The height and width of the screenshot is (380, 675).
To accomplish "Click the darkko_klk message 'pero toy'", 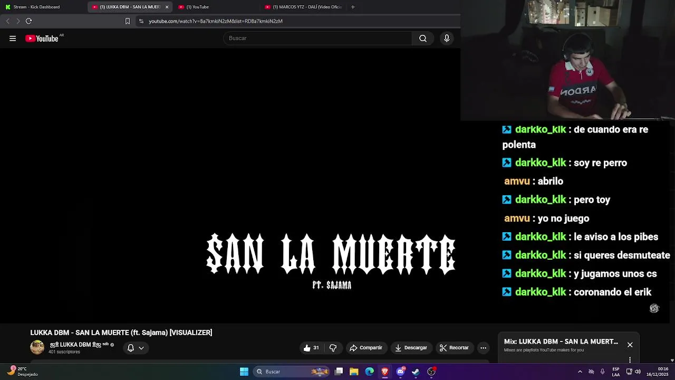I will click(592, 199).
